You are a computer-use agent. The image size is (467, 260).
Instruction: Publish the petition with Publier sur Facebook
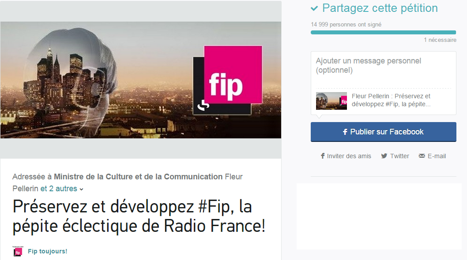click(383, 132)
